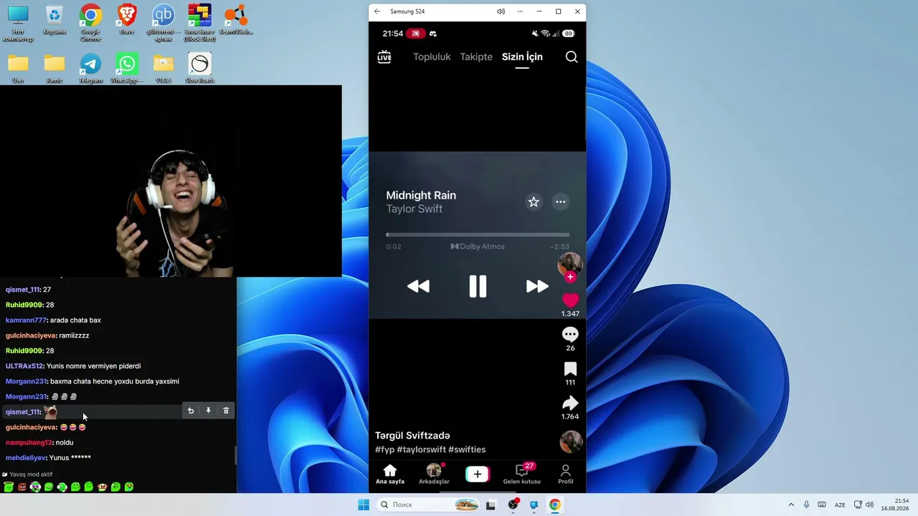Select the WhatsApp desktop shortcut
918x516 pixels.
coord(127,68)
